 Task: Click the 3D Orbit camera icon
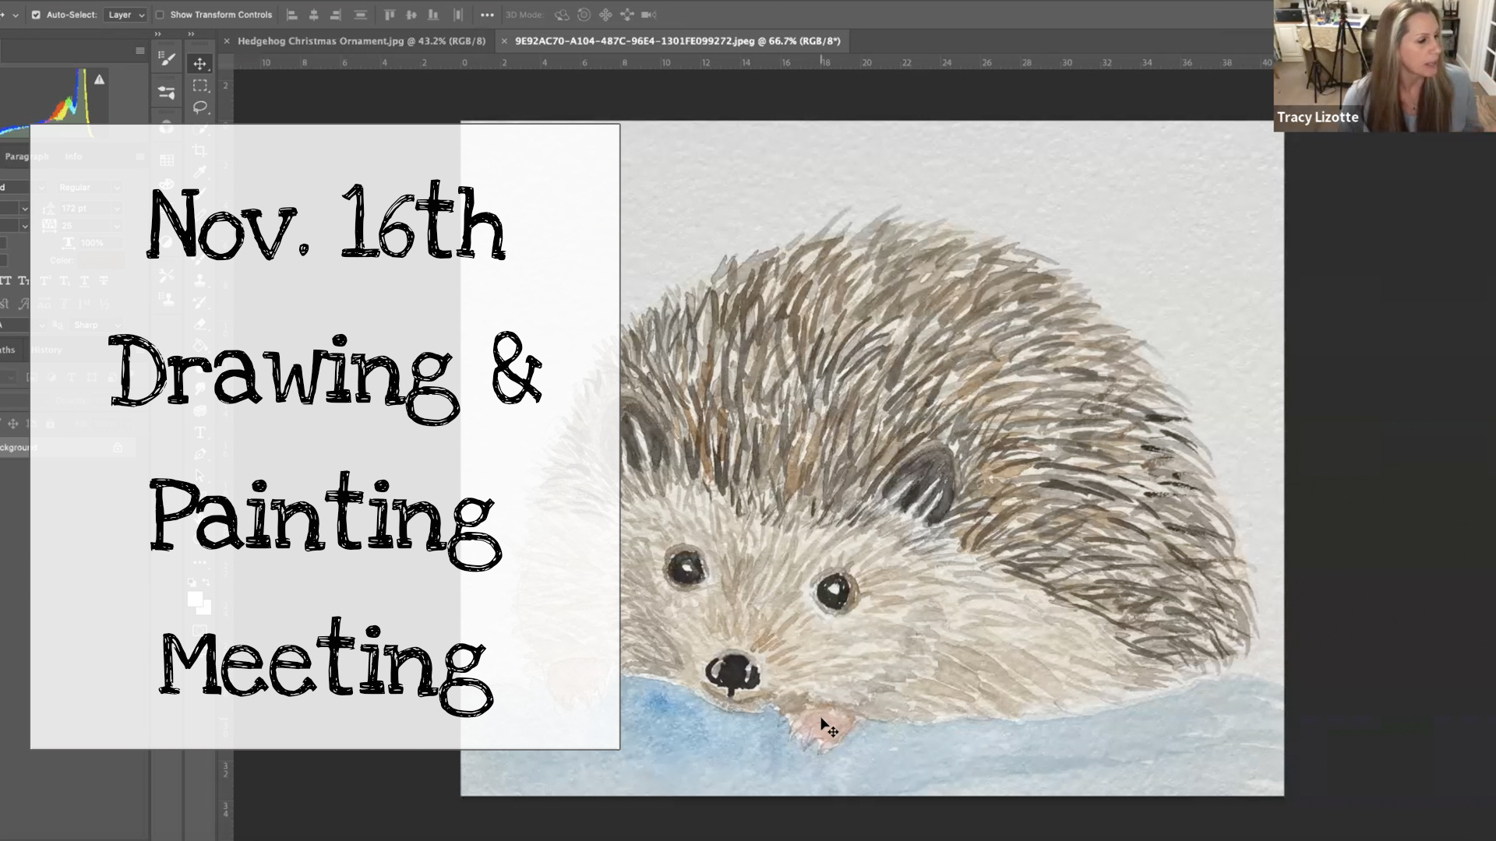562,15
